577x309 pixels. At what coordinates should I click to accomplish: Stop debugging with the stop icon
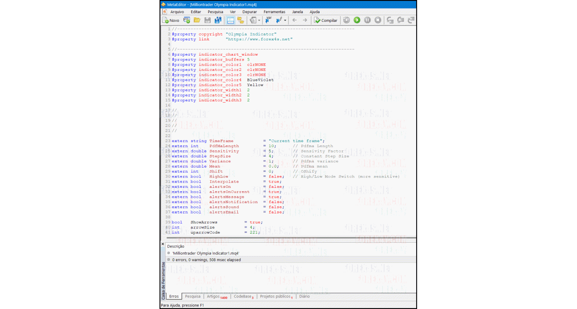tap(378, 20)
